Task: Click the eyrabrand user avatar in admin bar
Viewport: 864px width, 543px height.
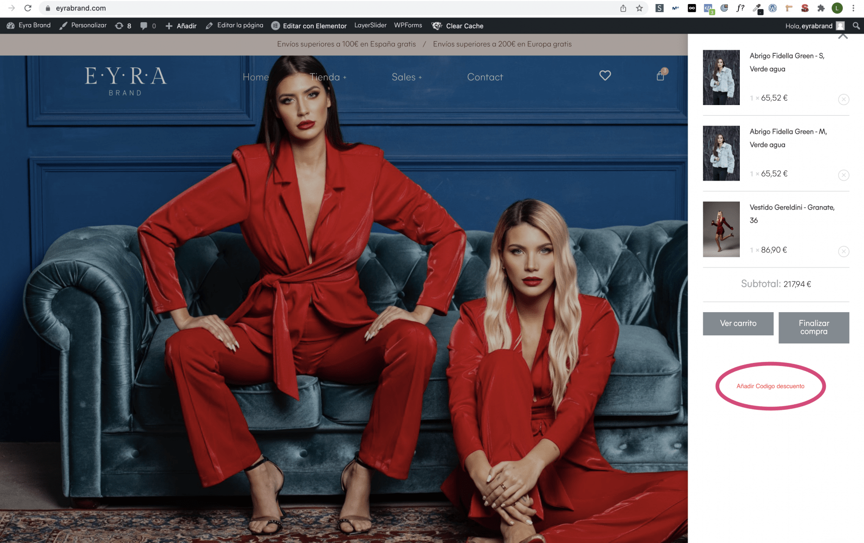Action: coord(840,26)
